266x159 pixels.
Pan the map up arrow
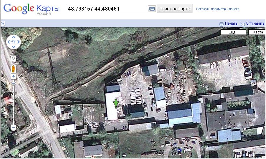14,37
